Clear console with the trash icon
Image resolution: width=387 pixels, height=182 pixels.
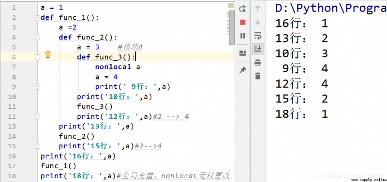pos(258,76)
